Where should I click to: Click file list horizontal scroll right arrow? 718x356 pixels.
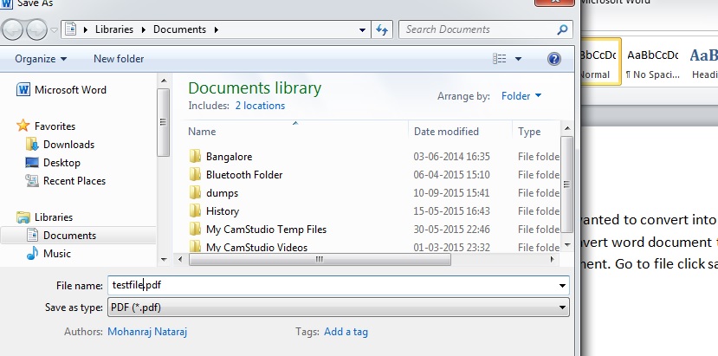pos(553,259)
